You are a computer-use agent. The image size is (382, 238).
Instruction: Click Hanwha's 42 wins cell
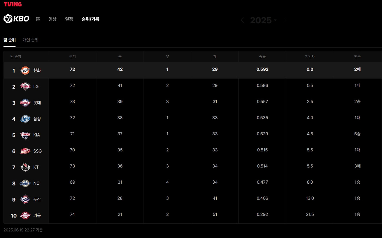pos(120,69)
